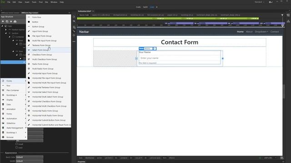Expand the Navbar node in the tree
The height and width of the screenshot is (163, 291).
[6, 29]
